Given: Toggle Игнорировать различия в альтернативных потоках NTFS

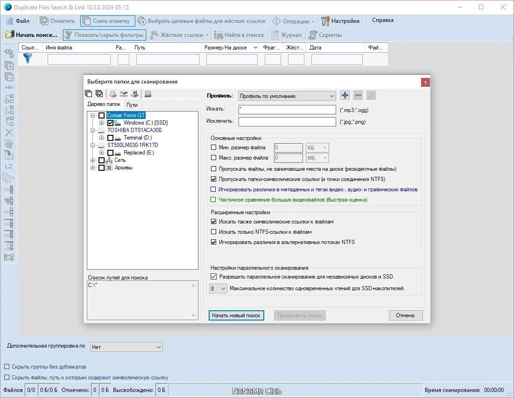Looking at the screenshot, I should (x=214, y=242).
